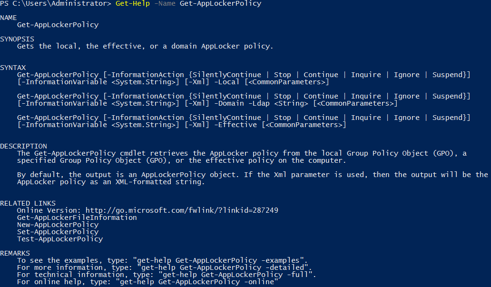491x287 pixels.
Task: Click the Get-AppLockerFileInformation related link
Action: (x=77, y=218)
